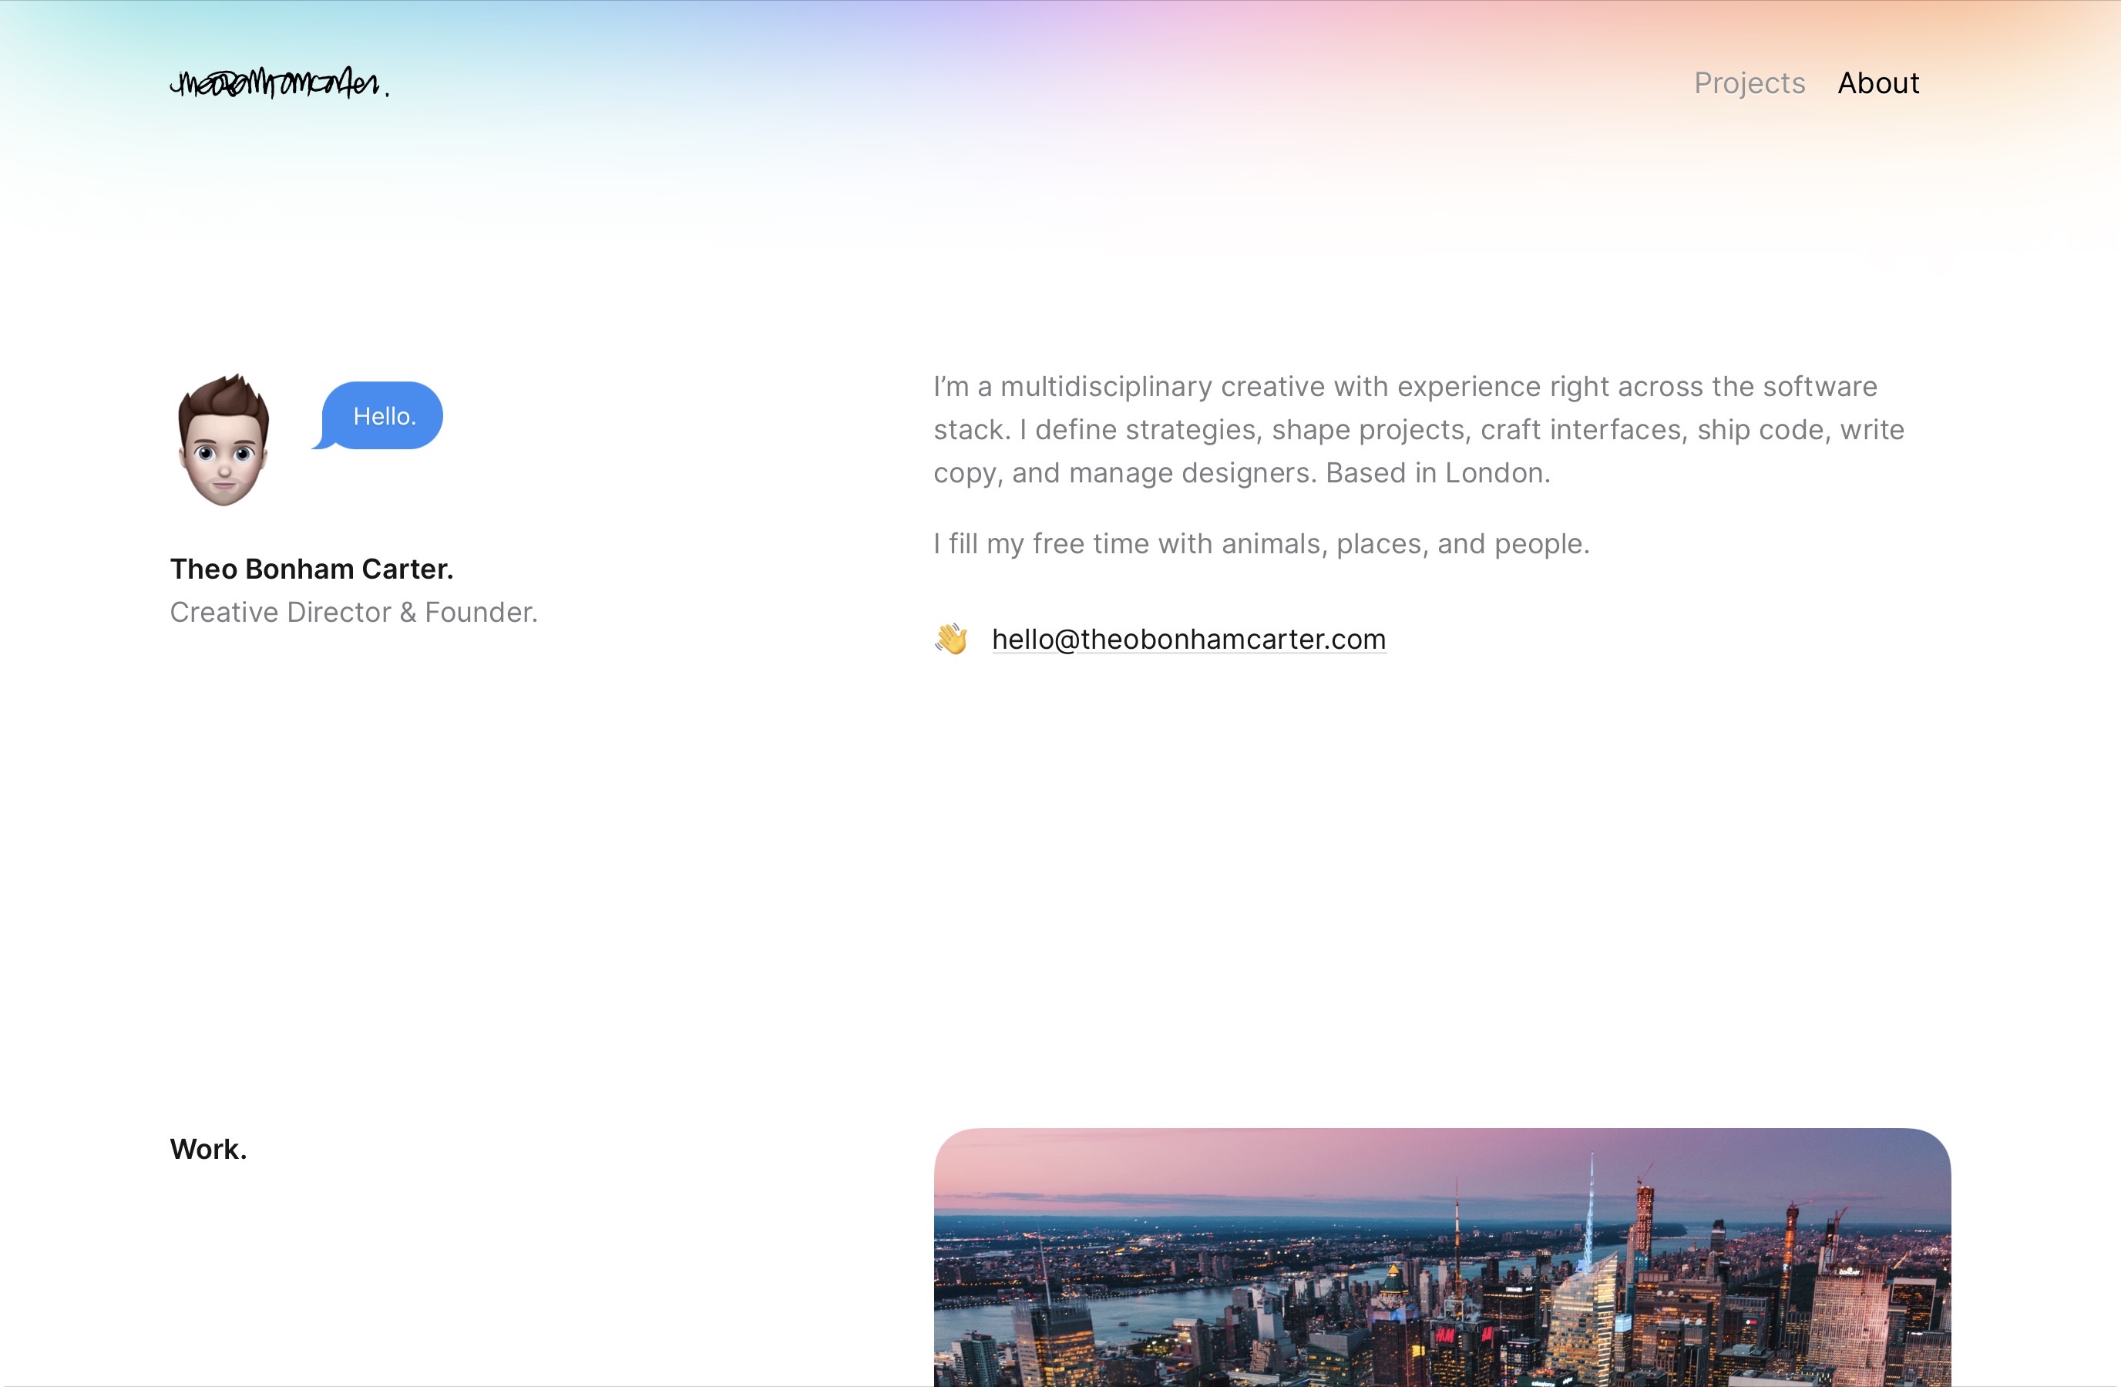Click the handwritten signature logo
Screen dimensions: 2121x1387
click(279, 83)
